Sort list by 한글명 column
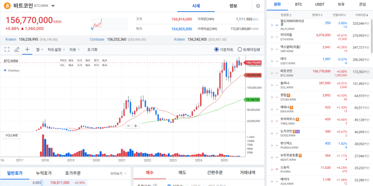 286,15
